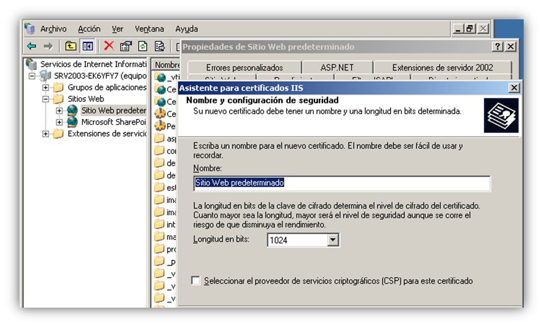The image size is (543, 327).
Task: Click the certificate wizard graphic icon
Action: (x=501, y=115)
